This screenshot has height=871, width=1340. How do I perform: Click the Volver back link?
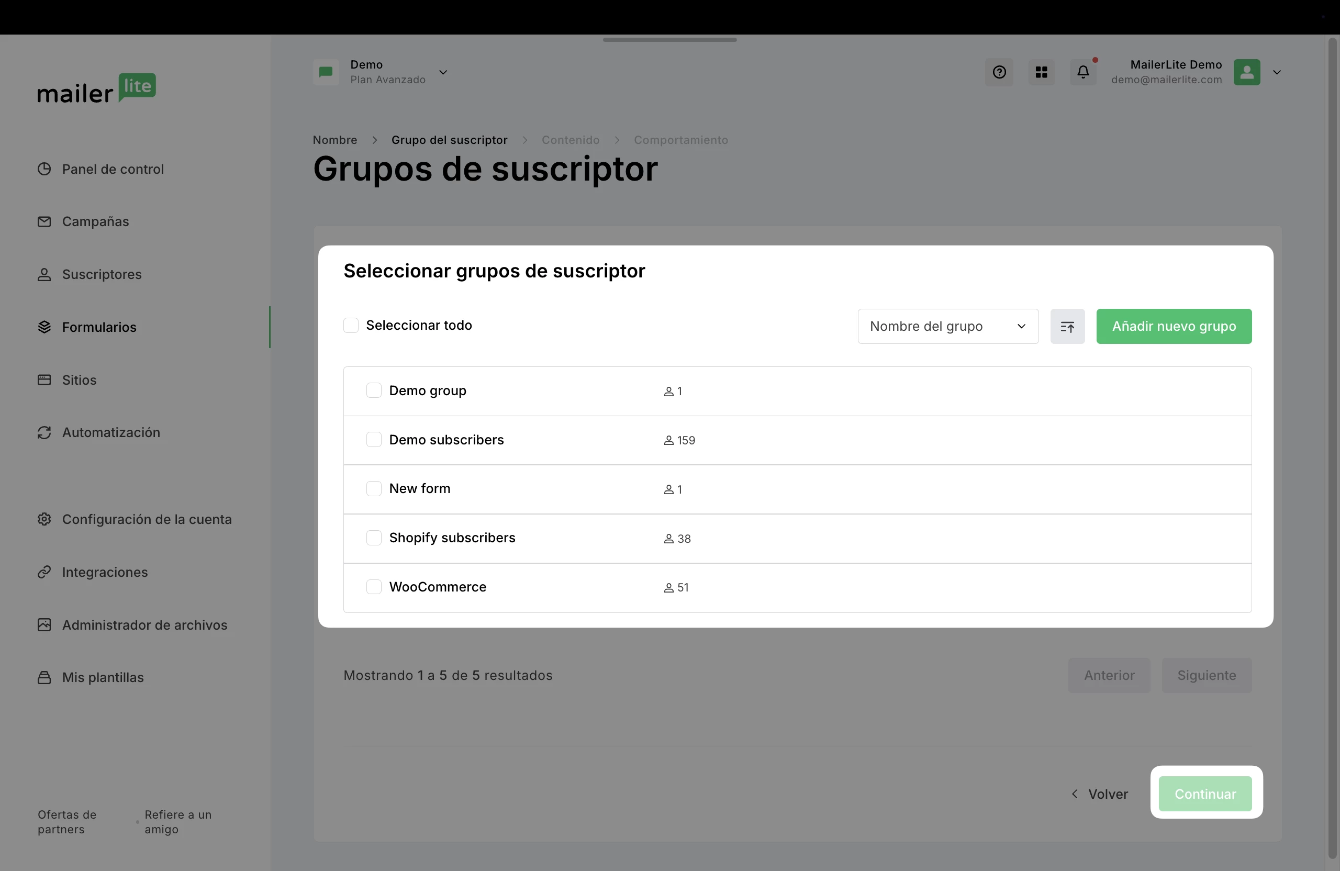pos(1100,794)
